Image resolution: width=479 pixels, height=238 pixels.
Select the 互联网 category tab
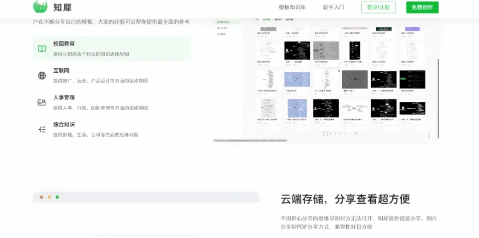tap(112, 75)
